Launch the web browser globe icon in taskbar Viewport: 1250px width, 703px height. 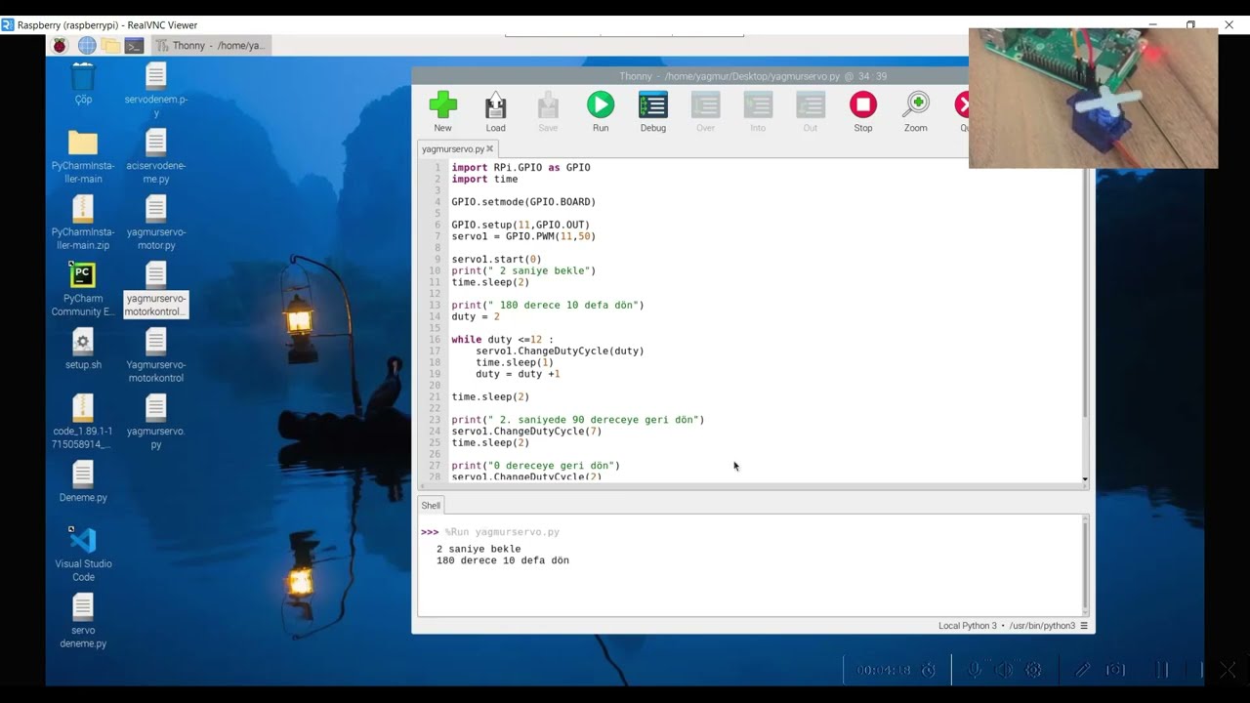click(87, 45)
